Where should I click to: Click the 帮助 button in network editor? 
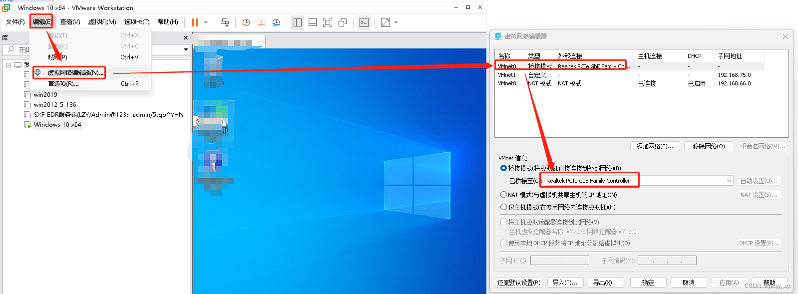770,283
